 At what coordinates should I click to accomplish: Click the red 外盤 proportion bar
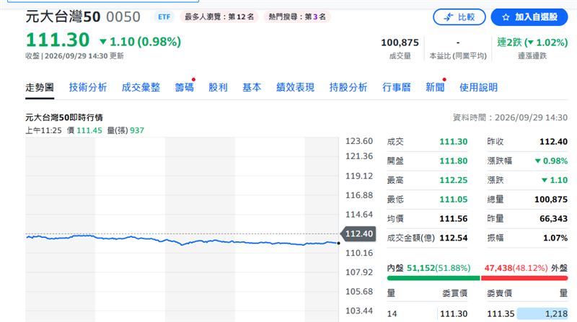point(524,278)
